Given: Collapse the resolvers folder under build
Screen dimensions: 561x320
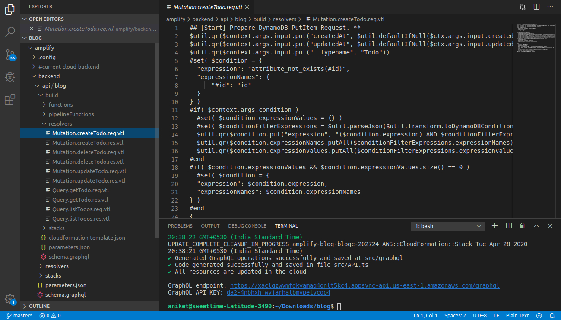Looking at the screenshot, I should [x=60, y=124].
